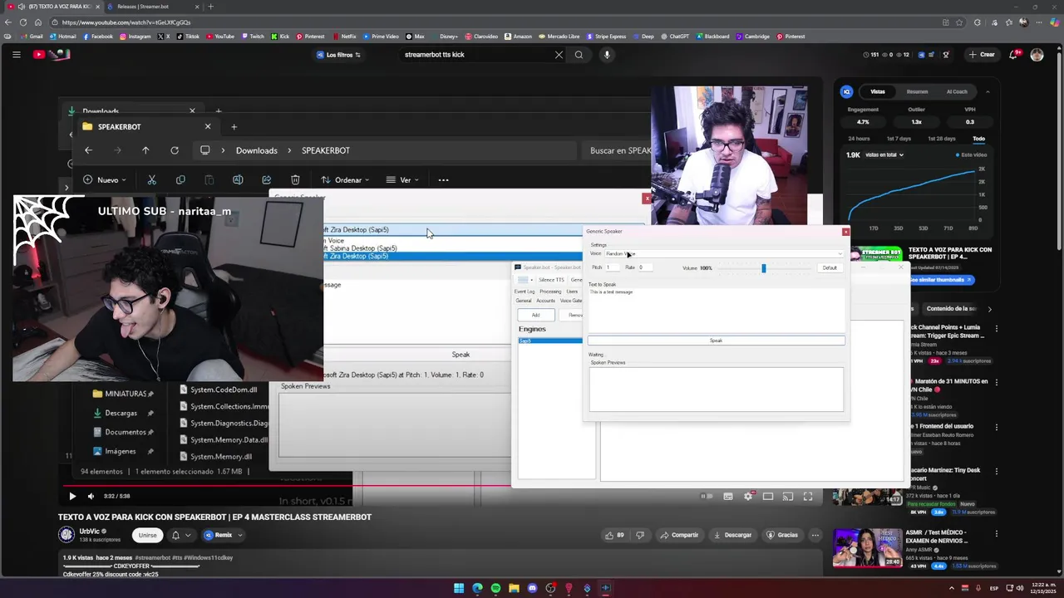Open the Tiny Desk Concert video thumbnail
The height and width of the screenshot is (598, 1064).
click(867, 497)
